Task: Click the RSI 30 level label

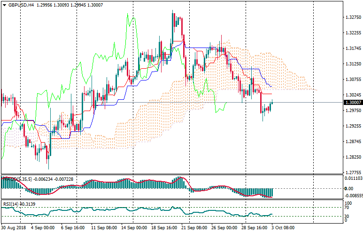Action: [347, 216]
